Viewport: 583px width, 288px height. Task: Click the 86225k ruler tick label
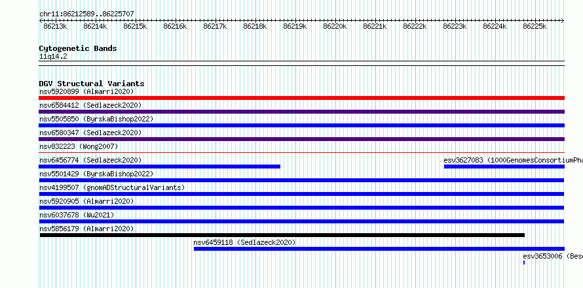pyautogui.click(x=535, y=26)
